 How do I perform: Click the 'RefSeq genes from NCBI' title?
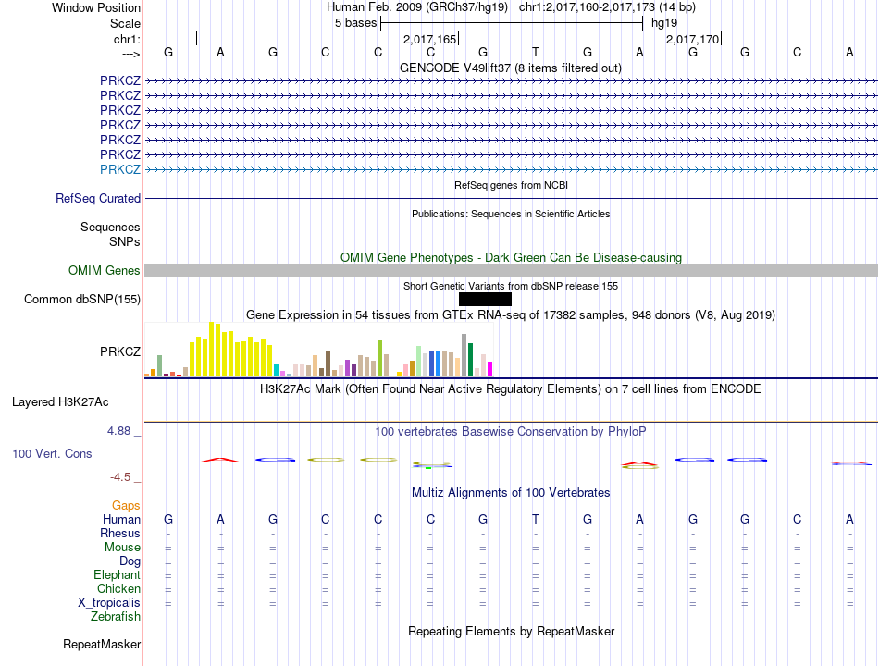coord(512,185)
